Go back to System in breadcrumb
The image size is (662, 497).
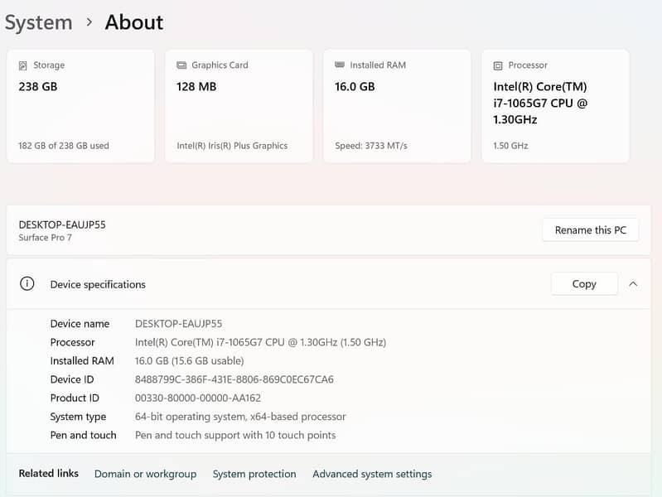(x=38, y=22)
